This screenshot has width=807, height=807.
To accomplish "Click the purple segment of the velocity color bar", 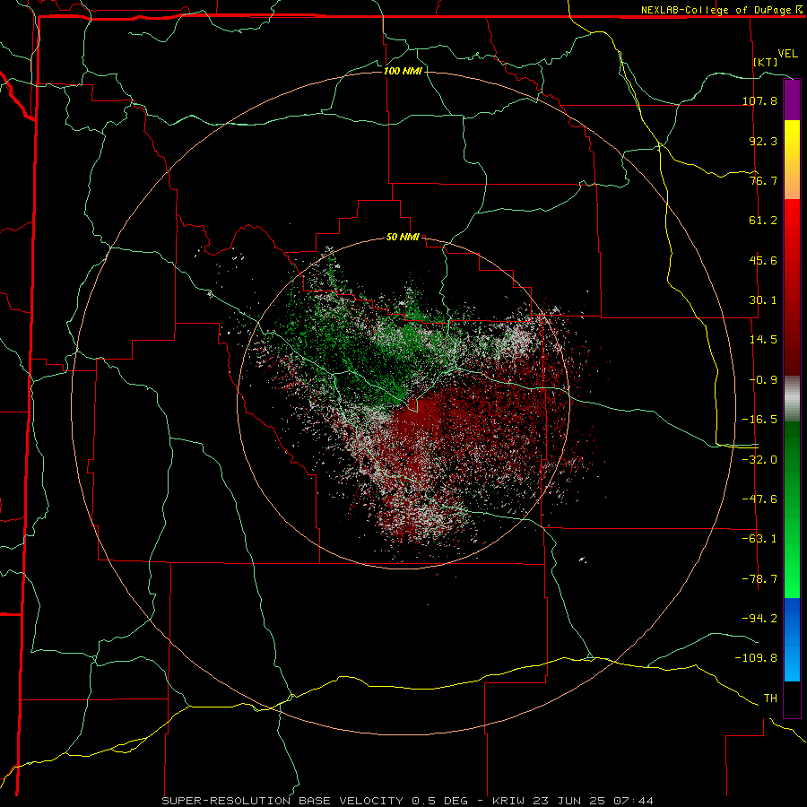I will pos(792,100).
